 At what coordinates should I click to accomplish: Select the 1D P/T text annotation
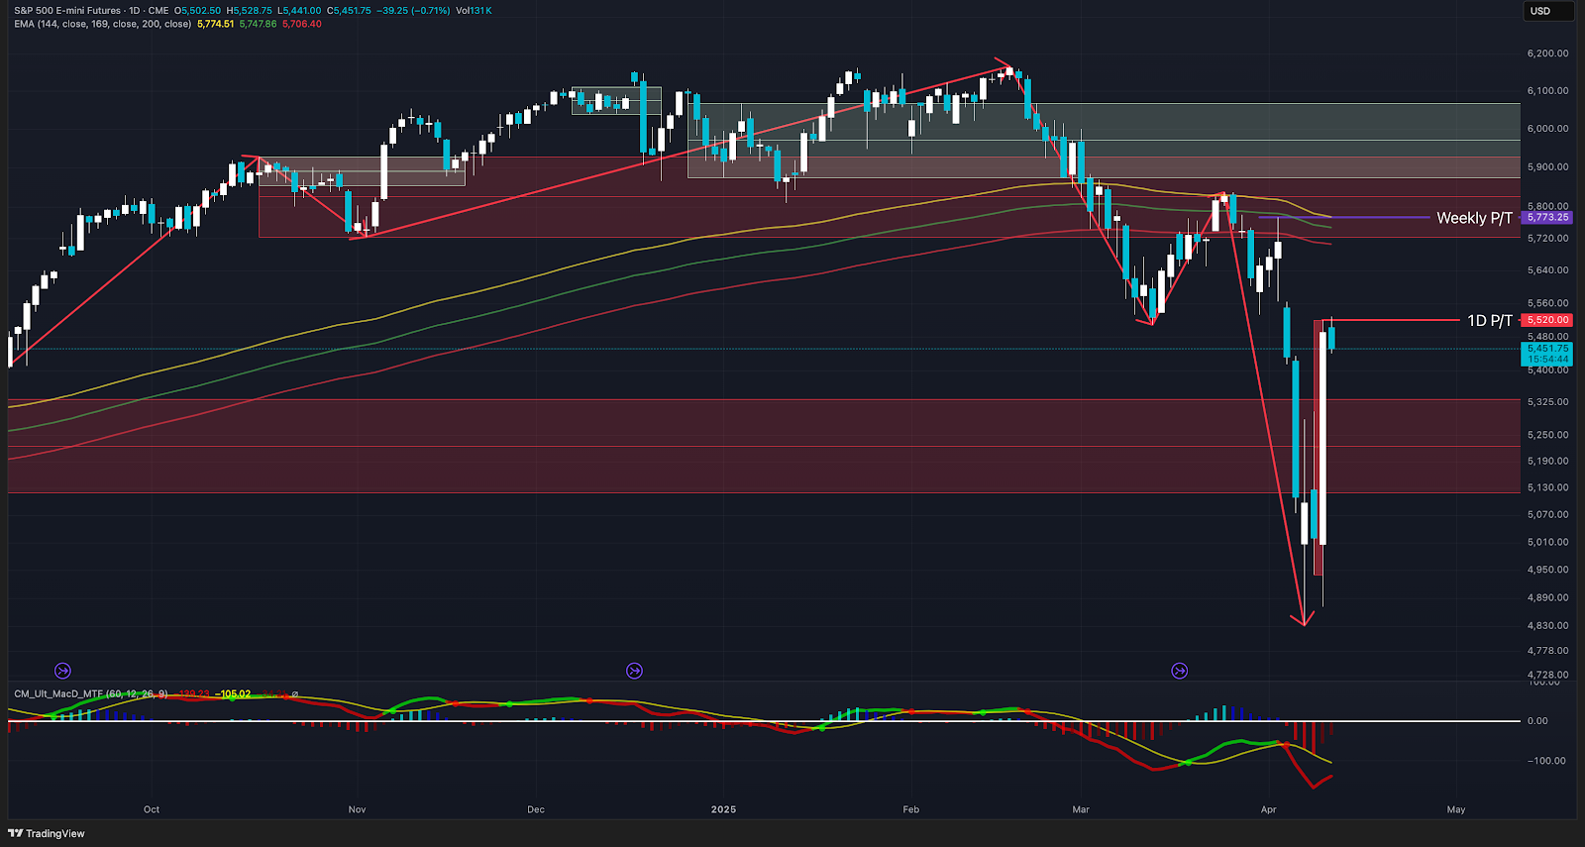(1489, 320)
